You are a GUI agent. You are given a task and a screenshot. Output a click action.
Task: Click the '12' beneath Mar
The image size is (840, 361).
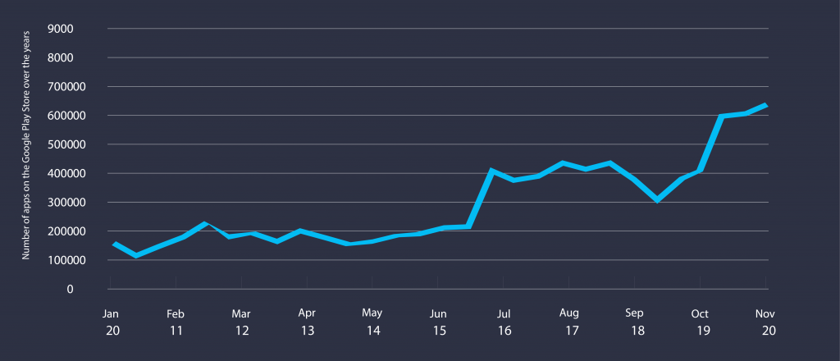(x=242, y=331)
